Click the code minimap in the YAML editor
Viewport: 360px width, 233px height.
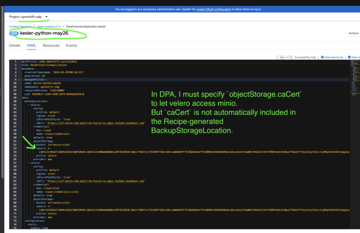click(x=354, y=78)
